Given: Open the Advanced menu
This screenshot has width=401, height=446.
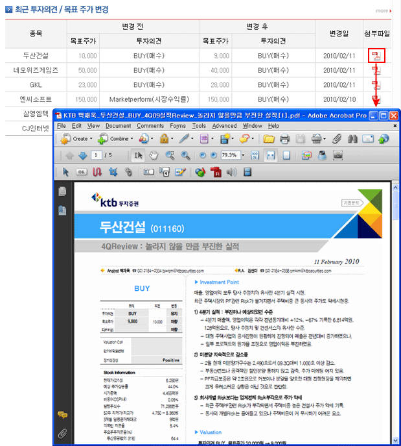Looking at the screenshot, I should pos(224,125).
